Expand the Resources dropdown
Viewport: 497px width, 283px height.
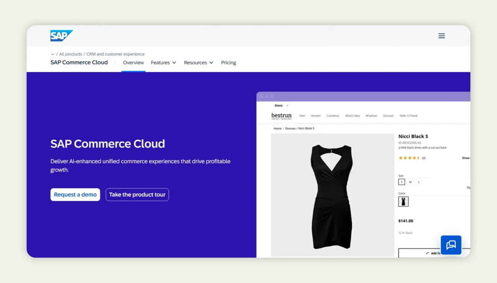198,63
